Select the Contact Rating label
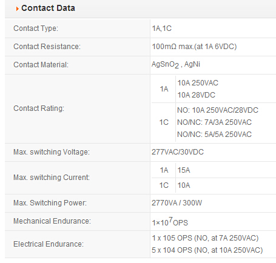276x263 pixels. pyautogui.click(x=39, y=108)
